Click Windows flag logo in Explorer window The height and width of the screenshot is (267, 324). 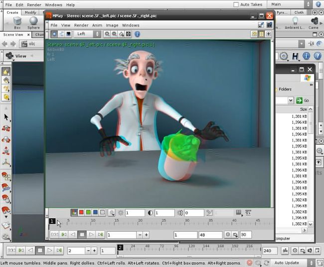[307, 78]
